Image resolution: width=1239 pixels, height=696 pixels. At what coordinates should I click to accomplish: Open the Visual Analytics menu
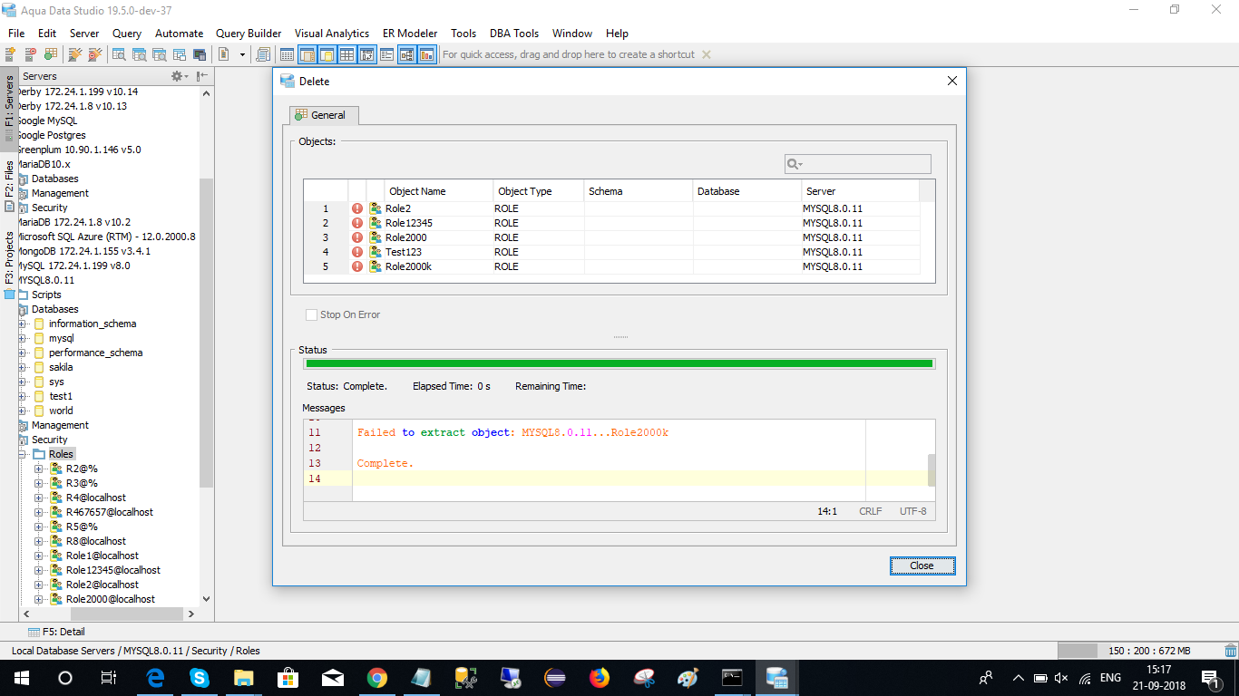pyautogui.click(x=332, y=34)
